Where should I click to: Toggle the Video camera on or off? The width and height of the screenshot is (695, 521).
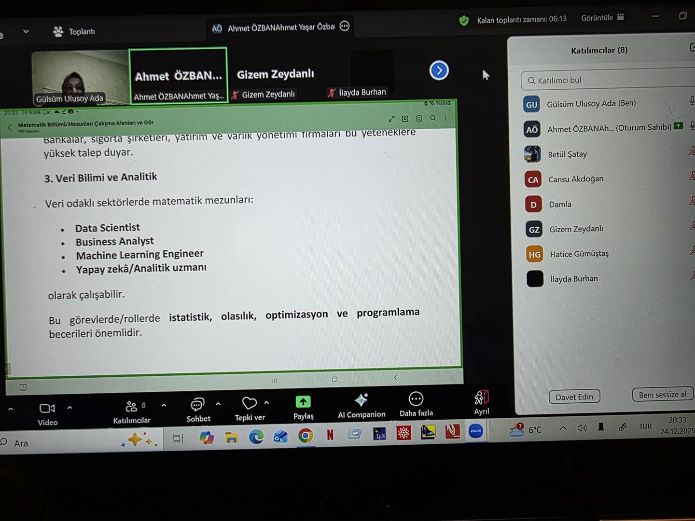coord(47,409)
